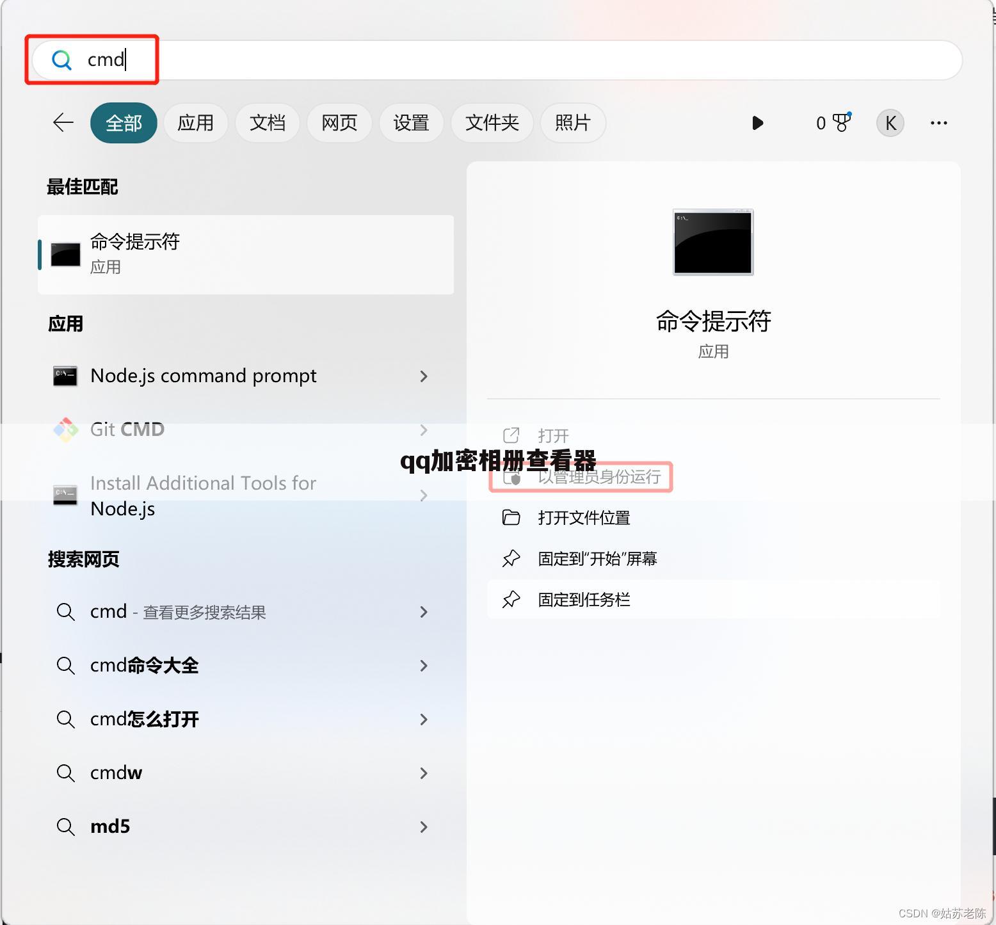
Task: Expand chevron for cmdw suggestion
Action: [x=423, y=773]
